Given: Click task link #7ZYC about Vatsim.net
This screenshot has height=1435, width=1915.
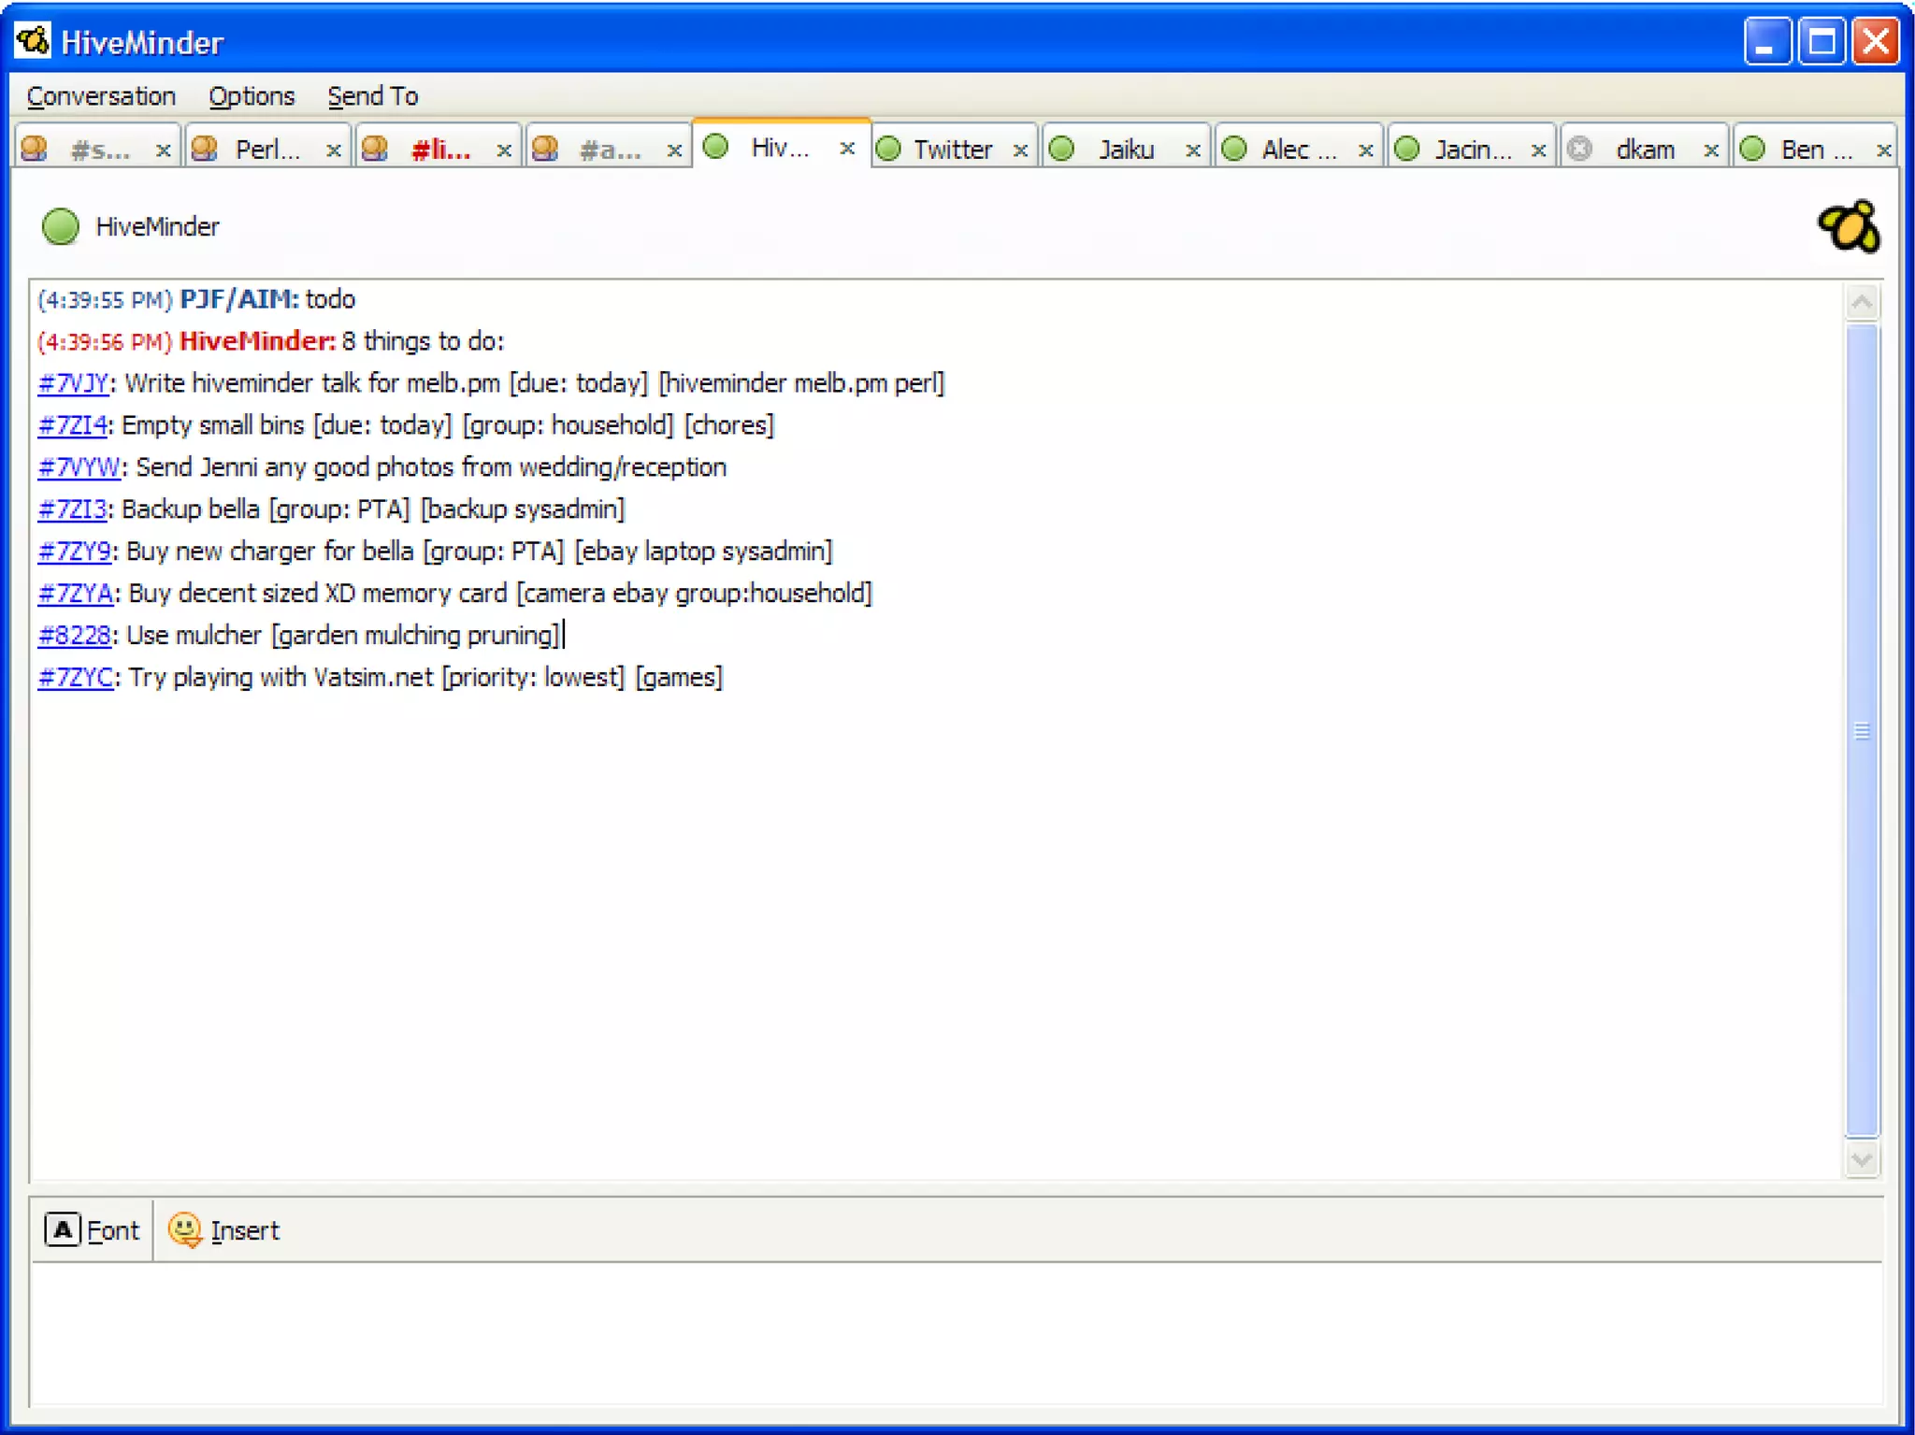Looking at the screenshot, I should [75, 678].
